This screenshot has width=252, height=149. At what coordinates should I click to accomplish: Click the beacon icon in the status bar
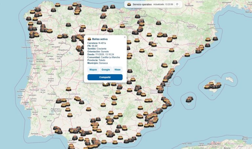pyautogui.click(x=129, y=4)
